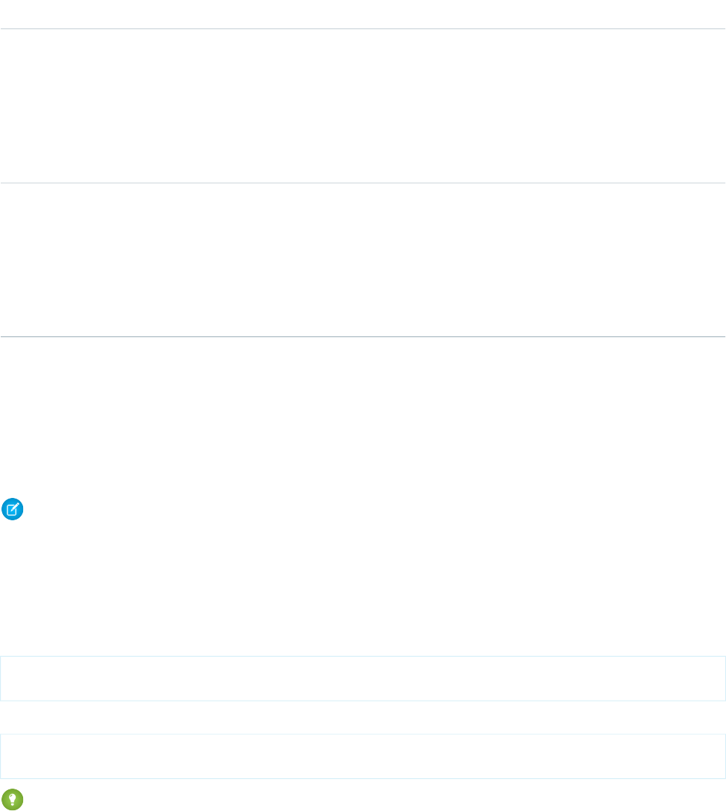
Task: Click the blue note pencil icon
Action: pos(13,510)
